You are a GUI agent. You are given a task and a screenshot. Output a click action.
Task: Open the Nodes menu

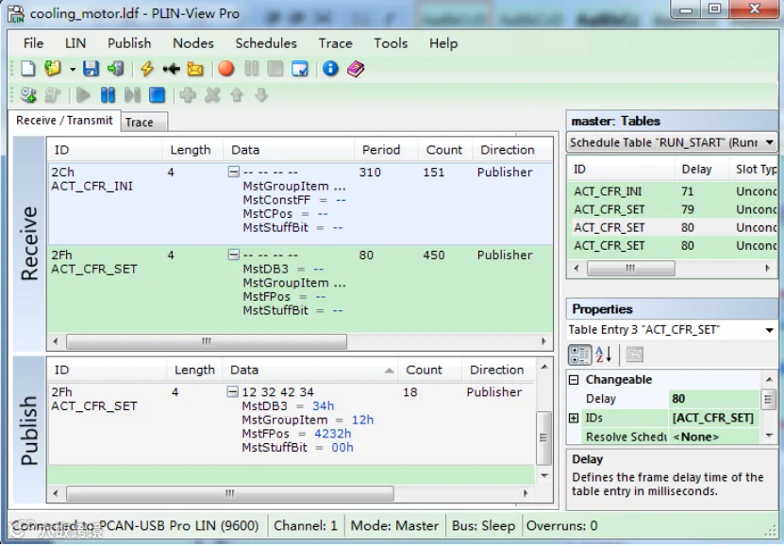pyautogui.click(x=193, y=43)
